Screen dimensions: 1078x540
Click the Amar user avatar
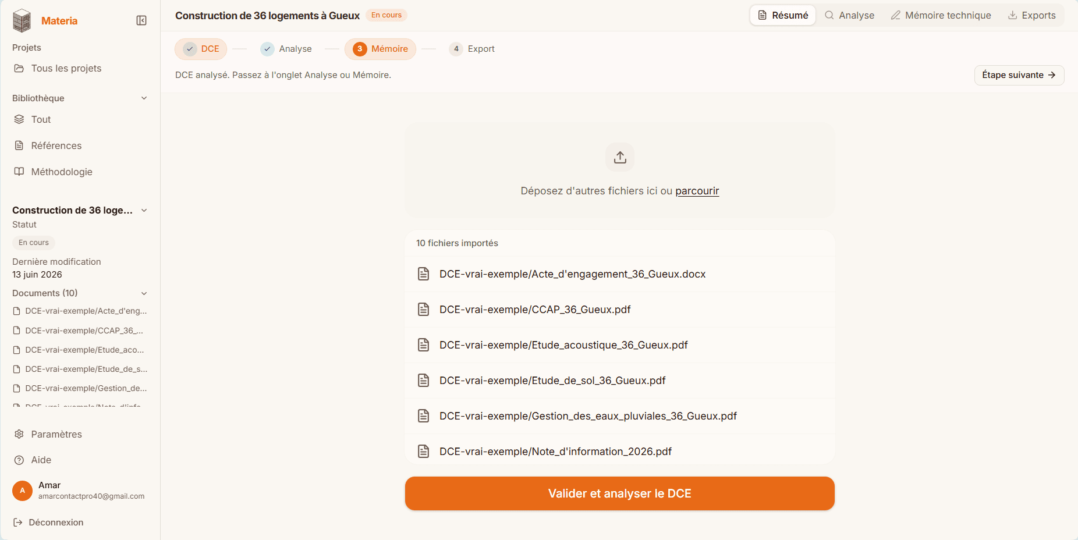pos(22,491)
